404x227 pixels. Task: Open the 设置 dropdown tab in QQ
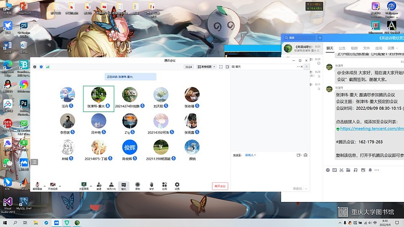click(393, 48)
